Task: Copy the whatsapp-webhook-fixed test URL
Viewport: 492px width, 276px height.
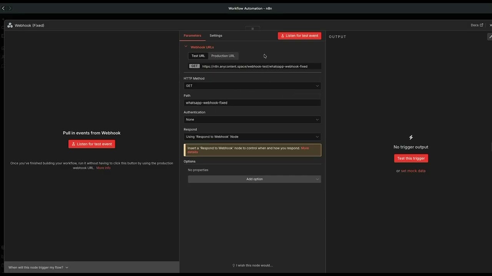Action: (x=254, y=66)
